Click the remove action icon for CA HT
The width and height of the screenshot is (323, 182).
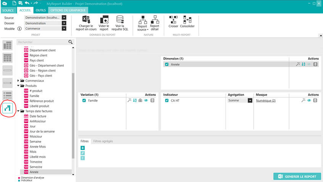pyautogui.click(x=315, y=100)
